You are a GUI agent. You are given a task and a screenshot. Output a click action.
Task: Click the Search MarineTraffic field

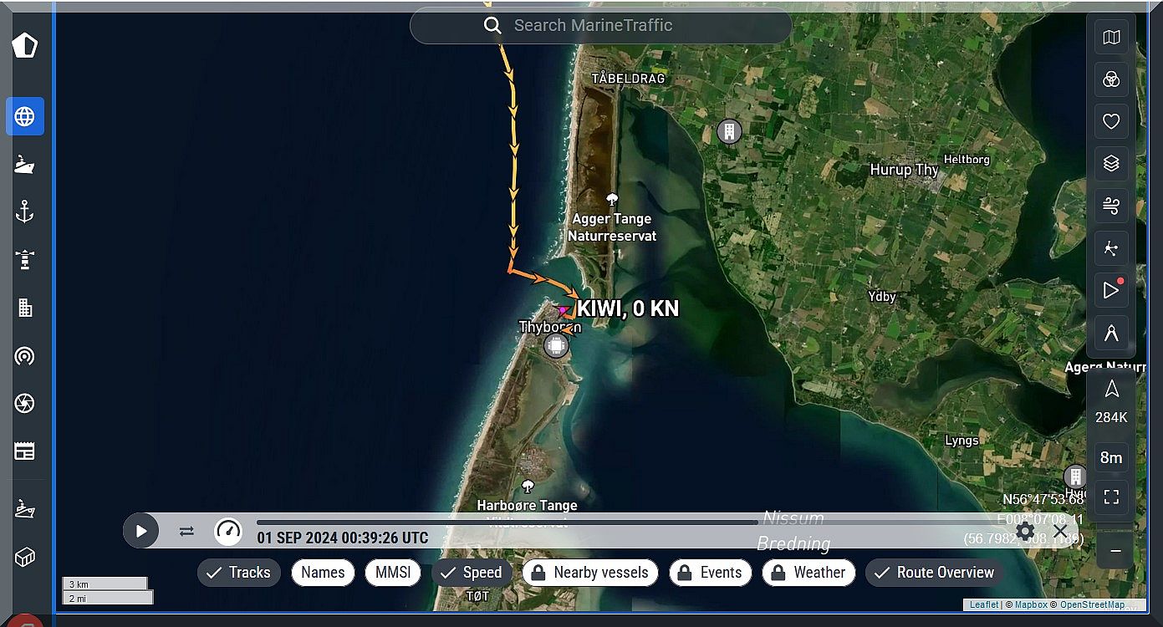coord(600,26)
